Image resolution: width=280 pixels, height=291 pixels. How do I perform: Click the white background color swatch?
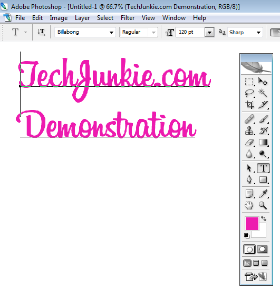point(263,234)
